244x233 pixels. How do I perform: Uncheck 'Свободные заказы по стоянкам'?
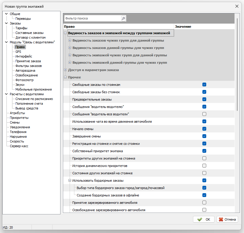(x=204, y=85)
